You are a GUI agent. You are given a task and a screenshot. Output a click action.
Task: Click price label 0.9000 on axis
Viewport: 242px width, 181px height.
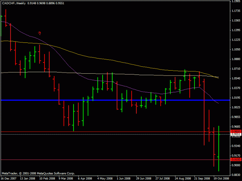[236, 165]
